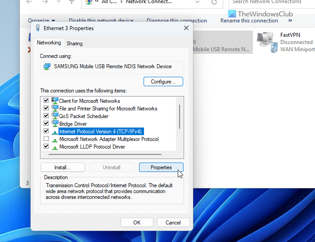Select the Networking tab
This screenshot has width=315, height=242.
49,43
